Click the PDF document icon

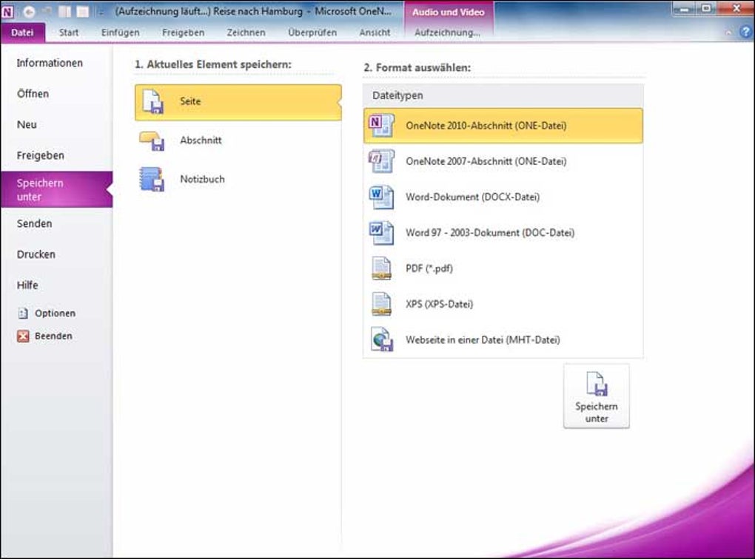tap(381, 268)
